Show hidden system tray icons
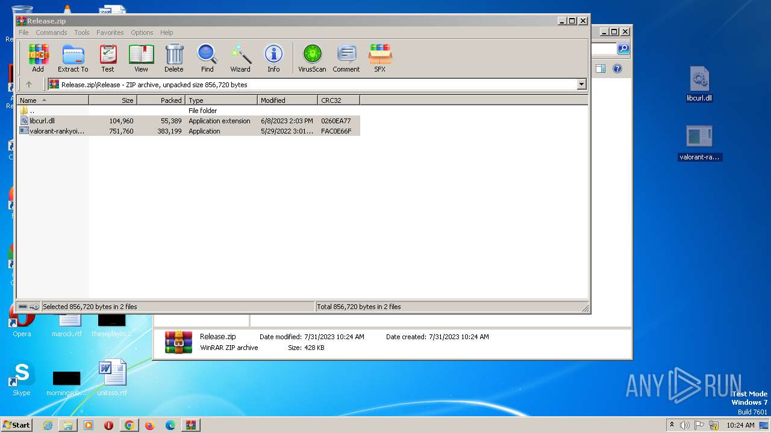This screenshot has width=771, height=433. pyautogui.click(x=672, y=425)
